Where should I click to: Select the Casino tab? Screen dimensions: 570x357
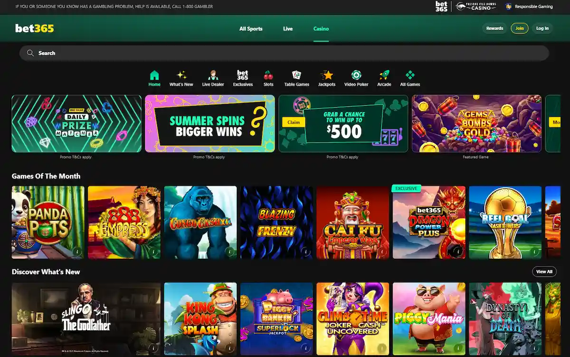tap(321, 29)
